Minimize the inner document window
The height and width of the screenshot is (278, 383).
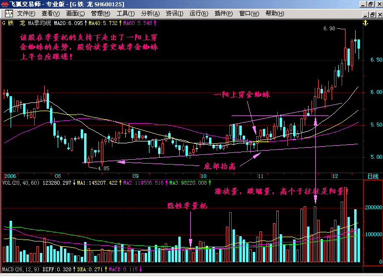(366, 15)
